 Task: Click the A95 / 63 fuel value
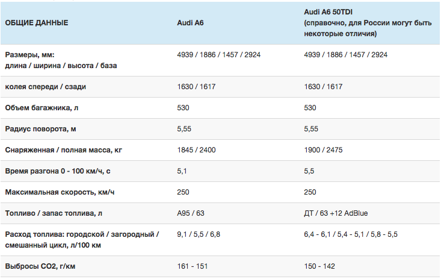point(190,213)
